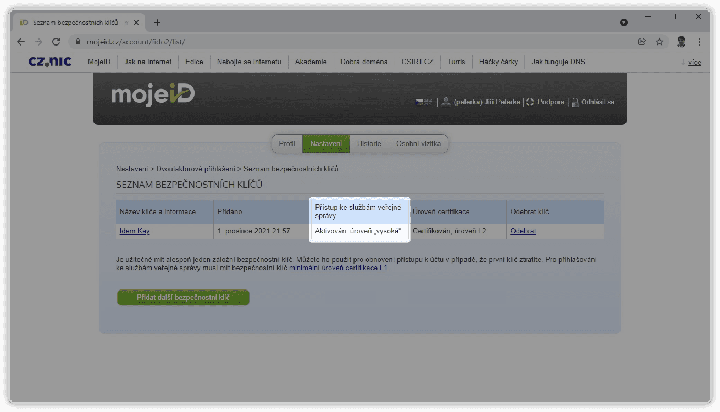Screen dimensions: 720x412
Task: Open Nebojte se Internetu link
Action: click(249, 62)
